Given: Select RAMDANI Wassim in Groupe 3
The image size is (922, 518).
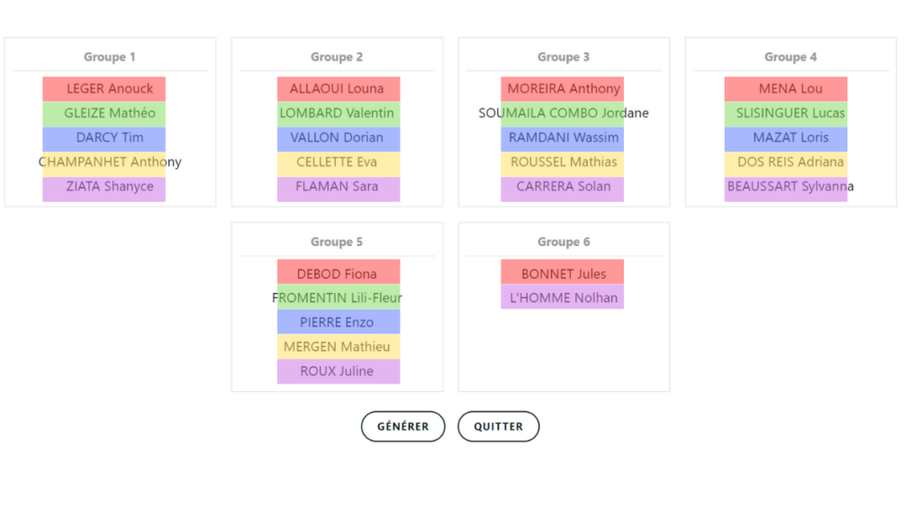Looking at the screenshot, I should 563,138.
